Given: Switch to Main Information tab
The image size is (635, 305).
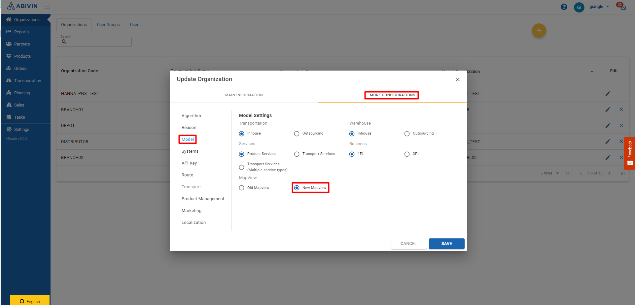Looking at the screenshot, I should click(244, 95).
